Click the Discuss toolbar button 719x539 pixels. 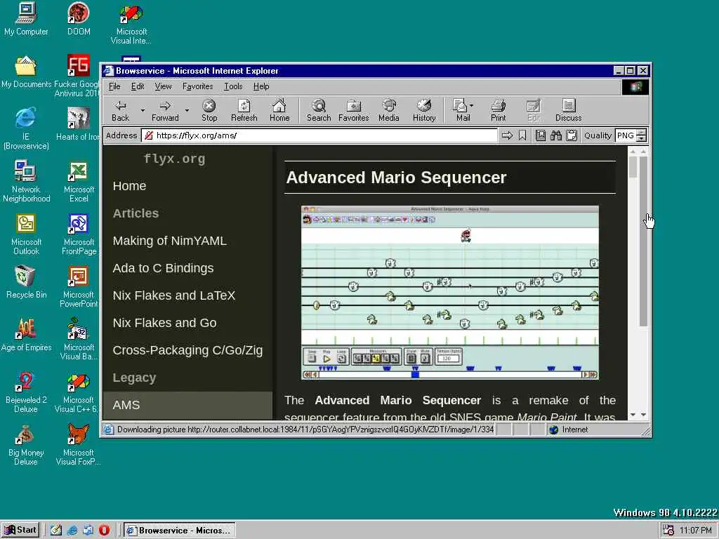568,110
